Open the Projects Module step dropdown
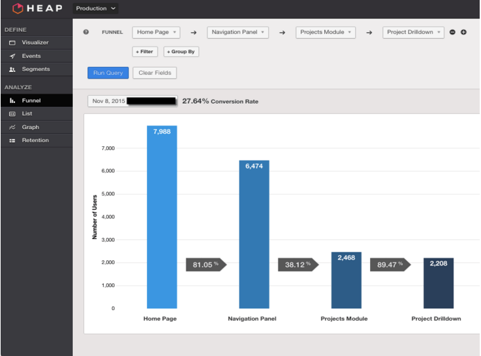Screen dimensions: 481x356 326,32
